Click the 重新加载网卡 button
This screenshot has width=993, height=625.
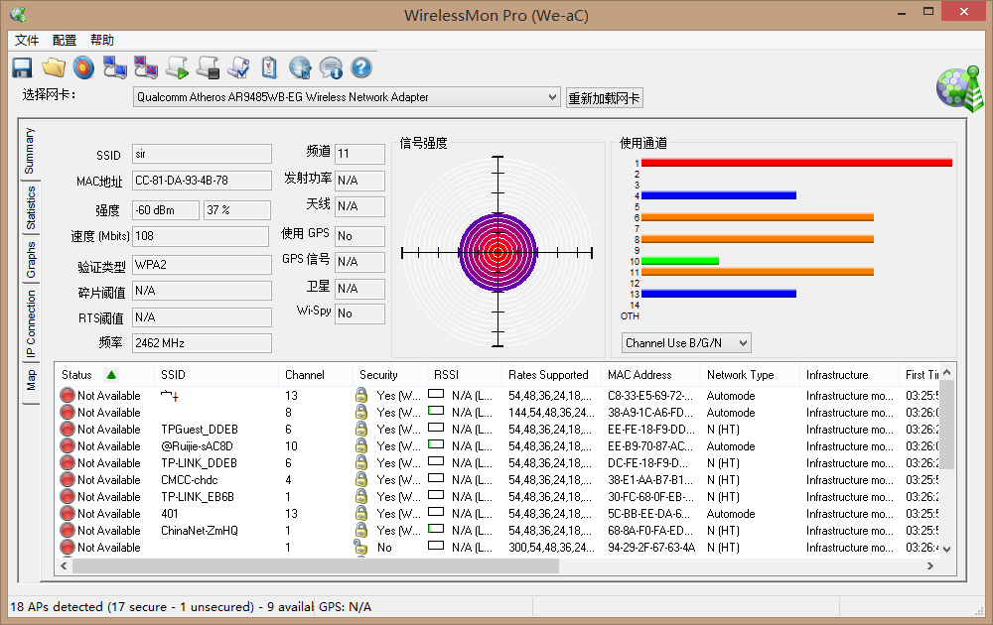click(x=604, y=98)
